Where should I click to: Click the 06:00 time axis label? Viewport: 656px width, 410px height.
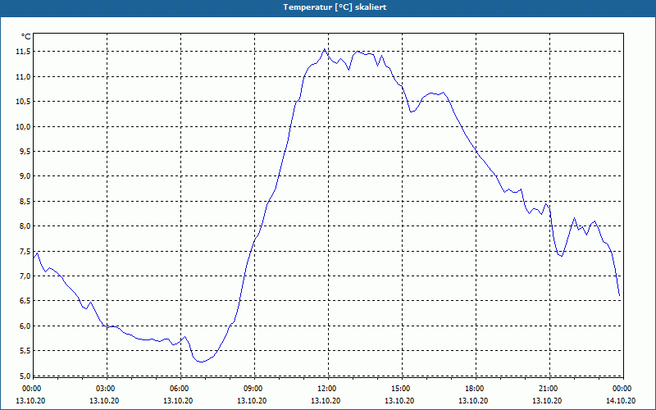(x=179, y=389)
